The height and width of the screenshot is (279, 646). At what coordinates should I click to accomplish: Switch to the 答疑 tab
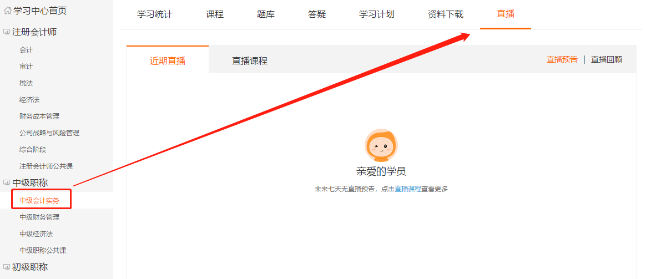tap(317, 14)
